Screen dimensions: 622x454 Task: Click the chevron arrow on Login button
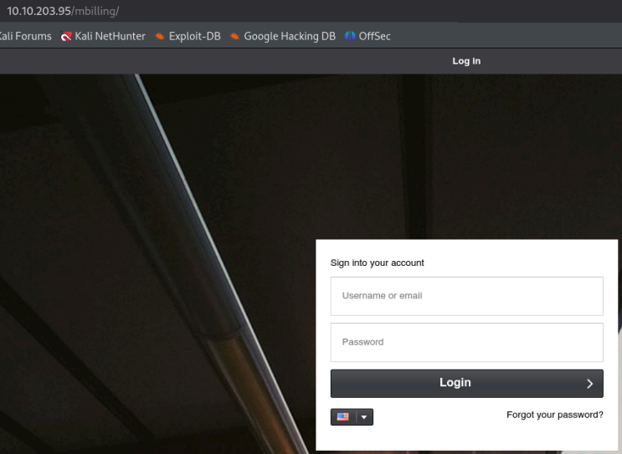590,384
